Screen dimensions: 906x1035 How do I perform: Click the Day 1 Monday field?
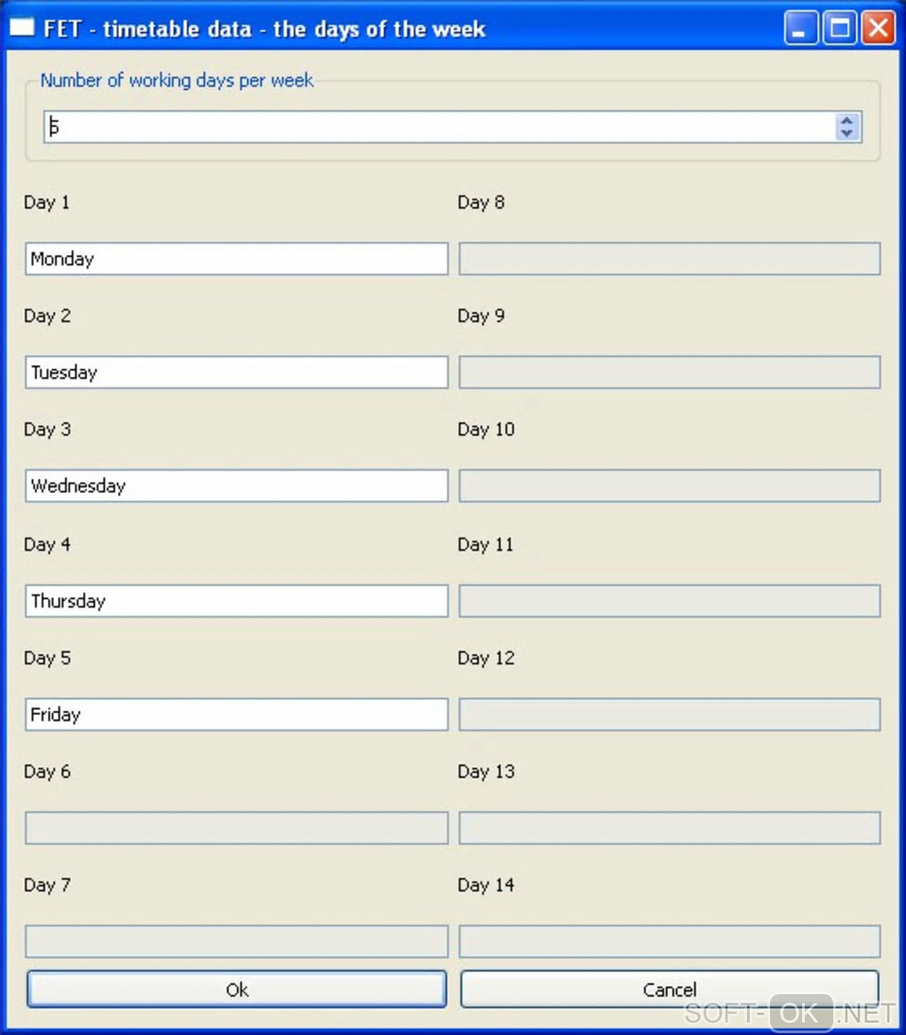(236, 259)
